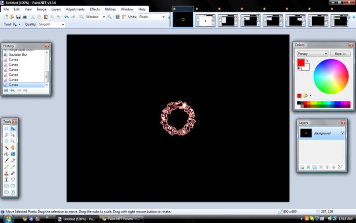Select the Move Selection tool
356x223 pixels.
(x=13, y=135)
